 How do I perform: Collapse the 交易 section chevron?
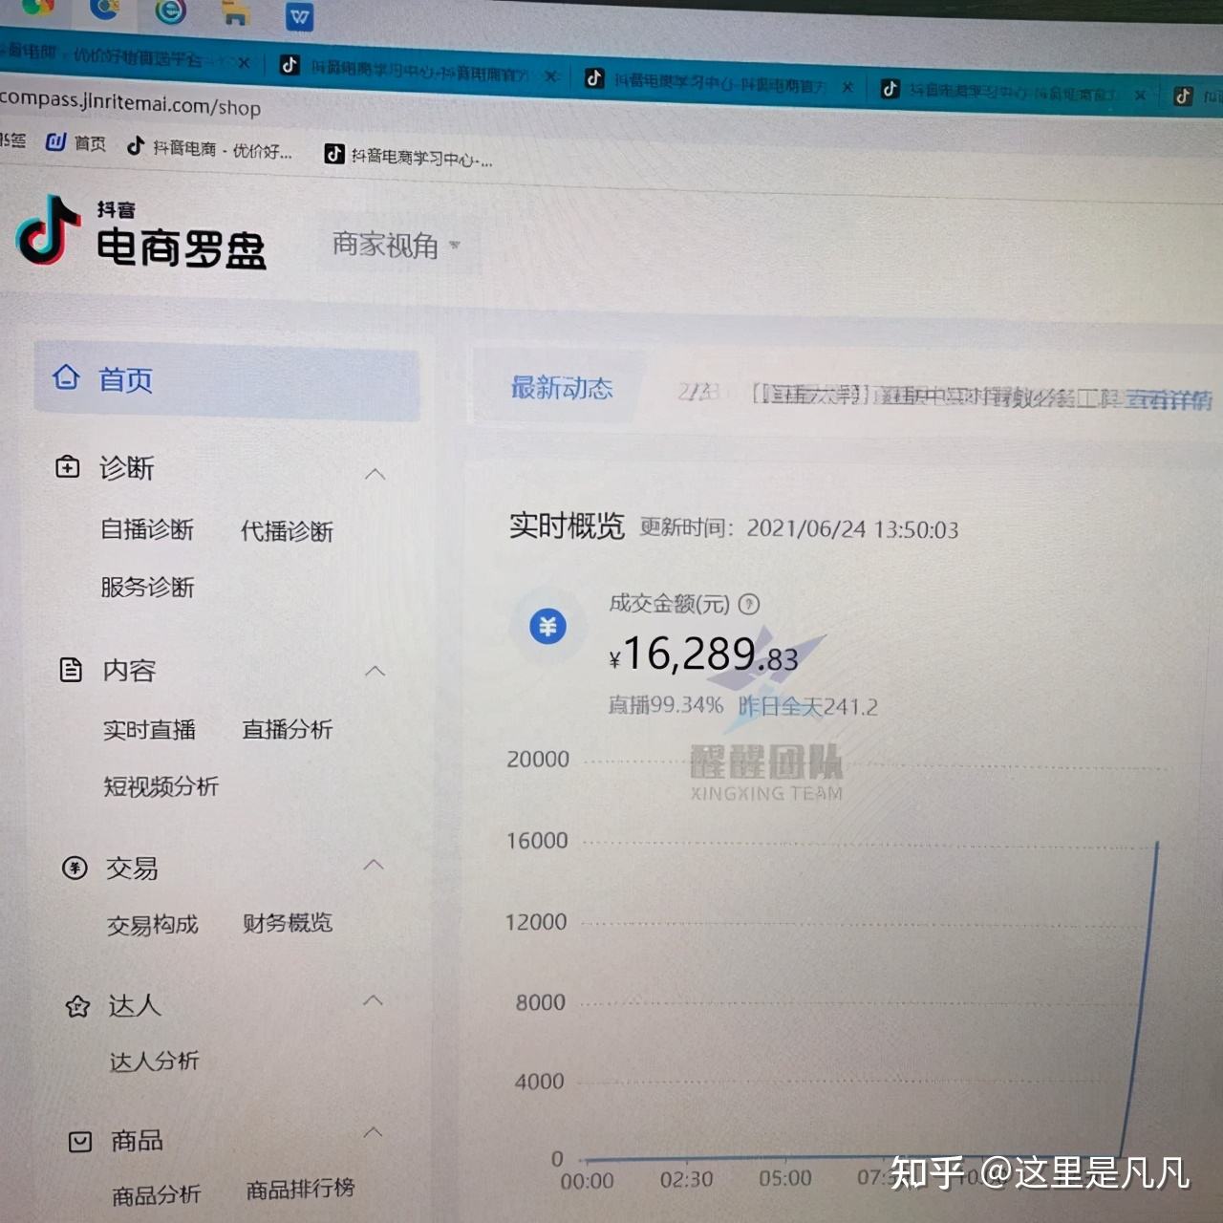374,865
